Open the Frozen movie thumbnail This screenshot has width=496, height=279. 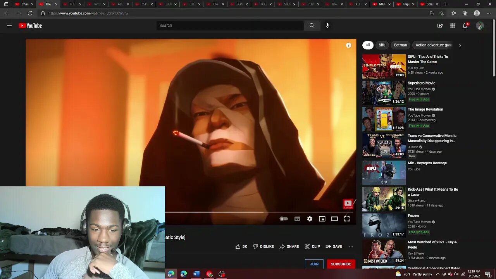pyautogui.click(x=384, y=225)
